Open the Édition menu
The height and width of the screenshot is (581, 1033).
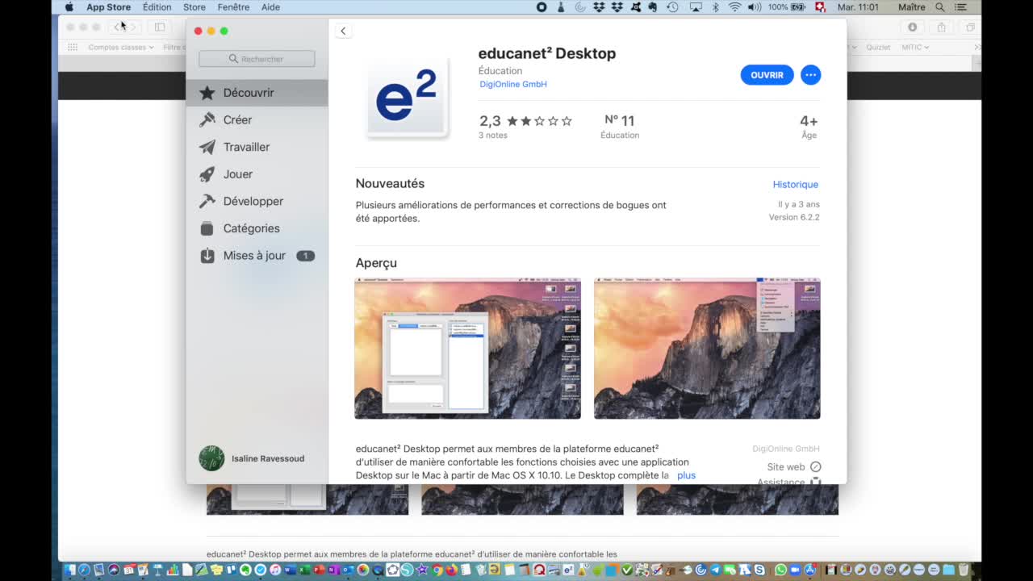pos(157,7)
